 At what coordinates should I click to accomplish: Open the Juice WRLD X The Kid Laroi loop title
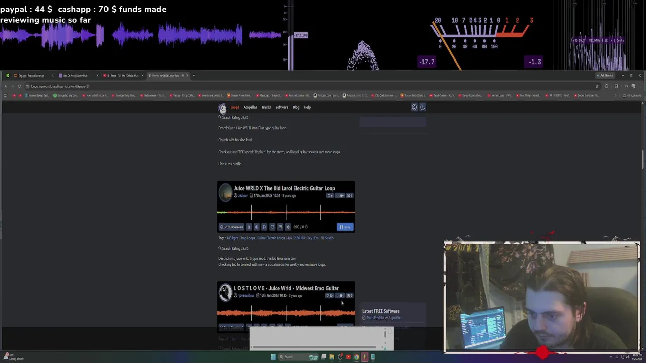pyautogui.click(x=284, y=188)
